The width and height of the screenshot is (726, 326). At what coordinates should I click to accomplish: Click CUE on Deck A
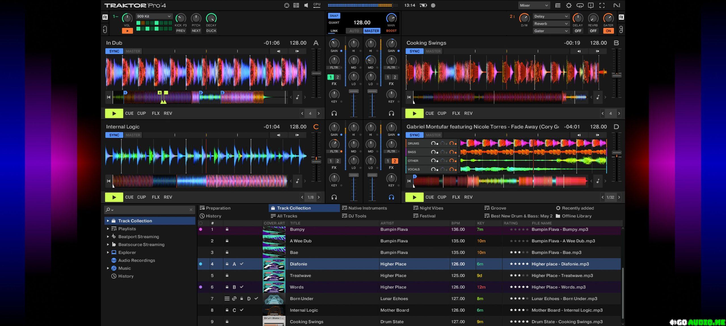[x=129, y=113]
